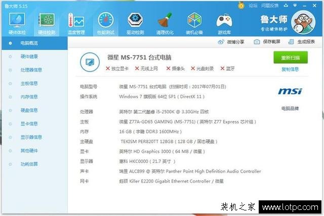
Task: Select the 硬件检测 hardware detection icon
Action: point(47,23)
